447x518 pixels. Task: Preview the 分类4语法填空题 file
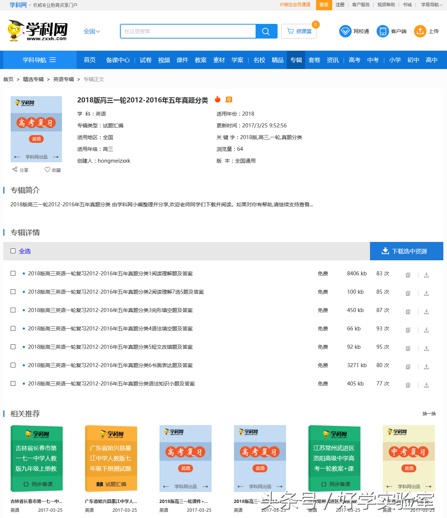408,330
